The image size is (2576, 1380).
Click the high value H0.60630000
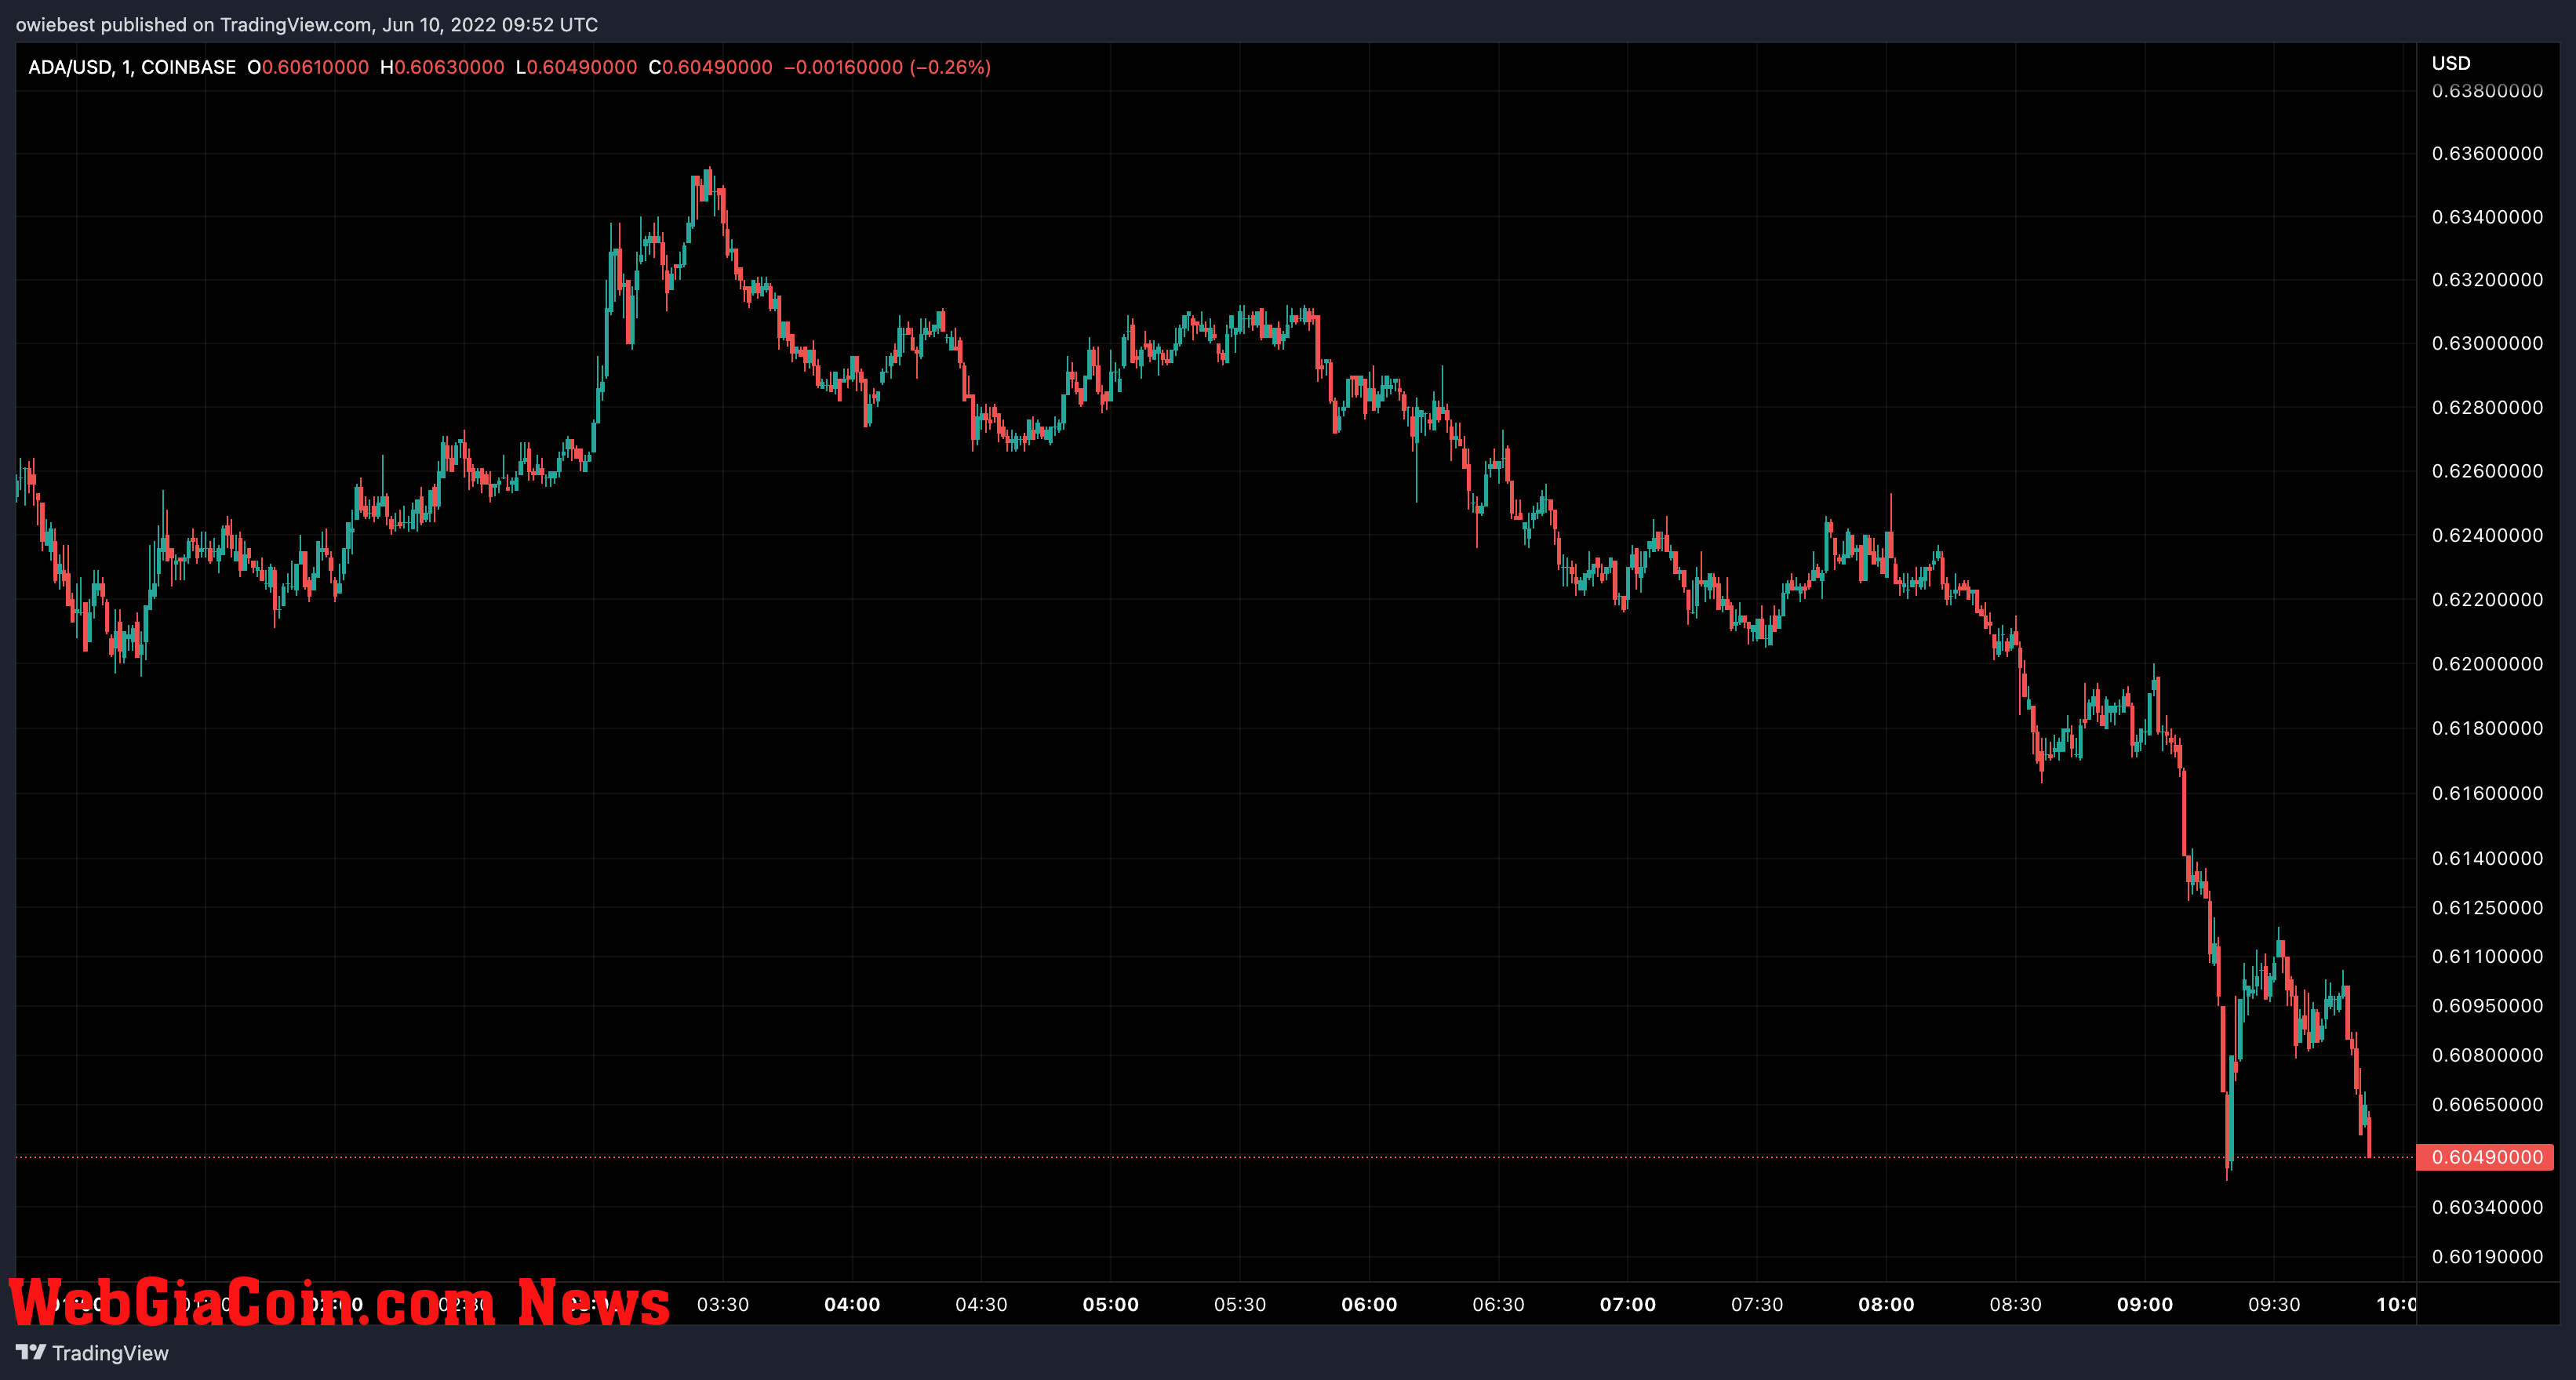(442, 67)
